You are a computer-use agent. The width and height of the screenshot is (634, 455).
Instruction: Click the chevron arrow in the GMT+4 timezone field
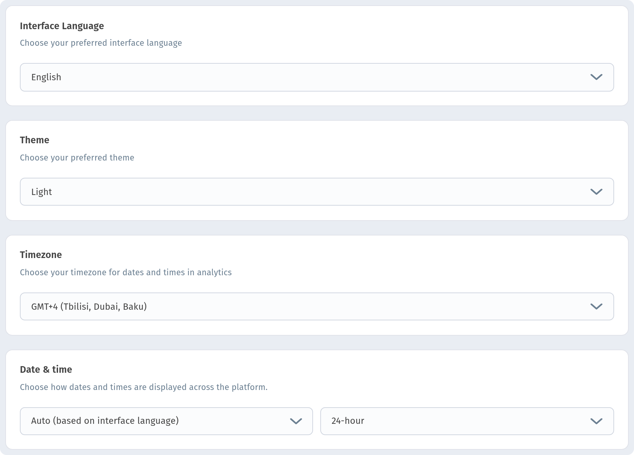click(596, 307)
